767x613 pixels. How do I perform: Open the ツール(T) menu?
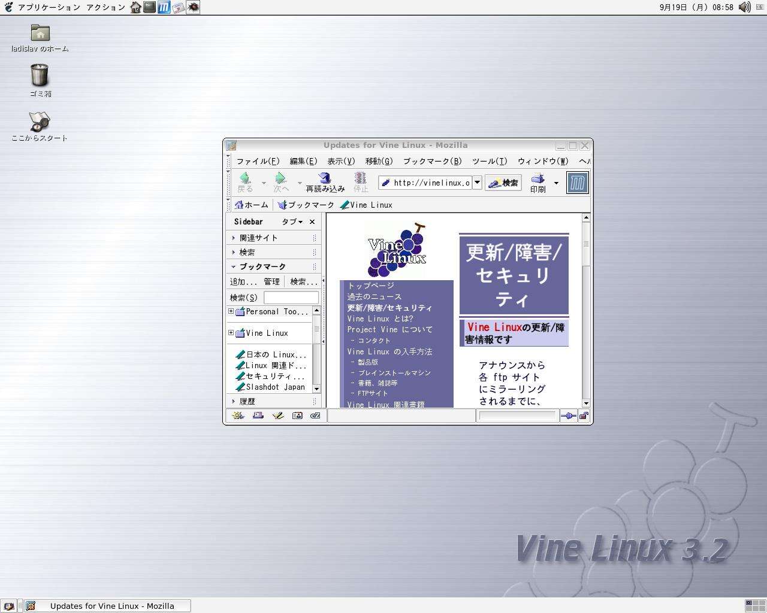pos(490,161)
